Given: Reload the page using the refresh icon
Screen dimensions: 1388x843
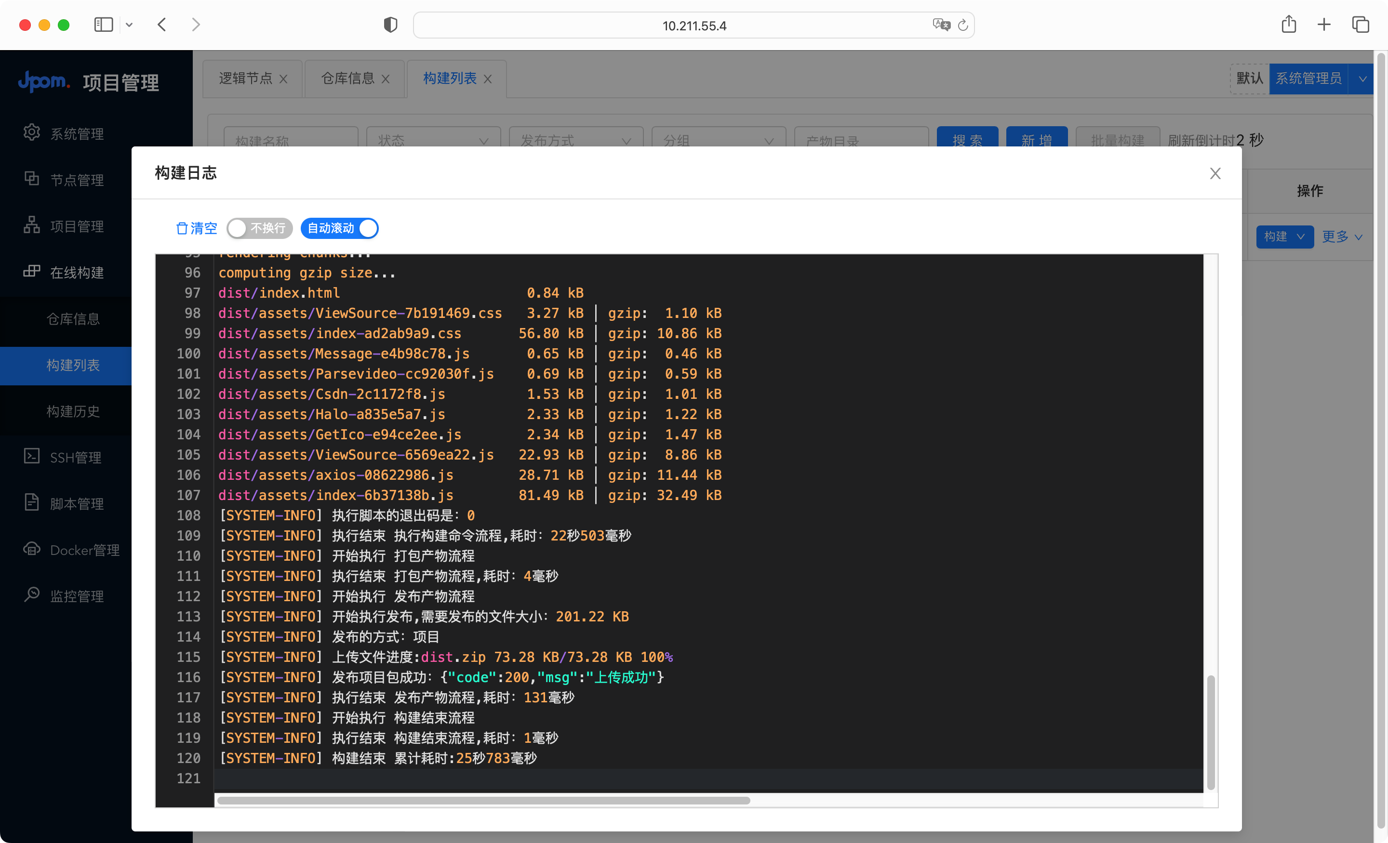Looking at the screenshot, I should (963, 25).
